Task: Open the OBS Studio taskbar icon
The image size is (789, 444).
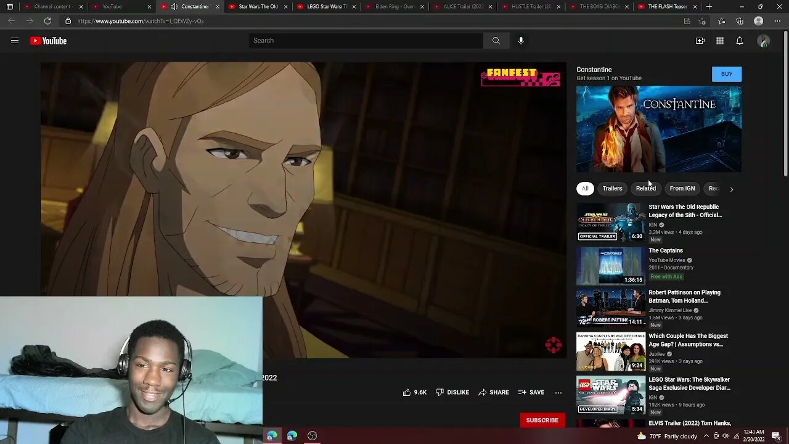Action: click(x=313, y=436)
